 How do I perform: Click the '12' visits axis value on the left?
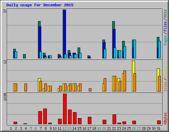point(5,62)
